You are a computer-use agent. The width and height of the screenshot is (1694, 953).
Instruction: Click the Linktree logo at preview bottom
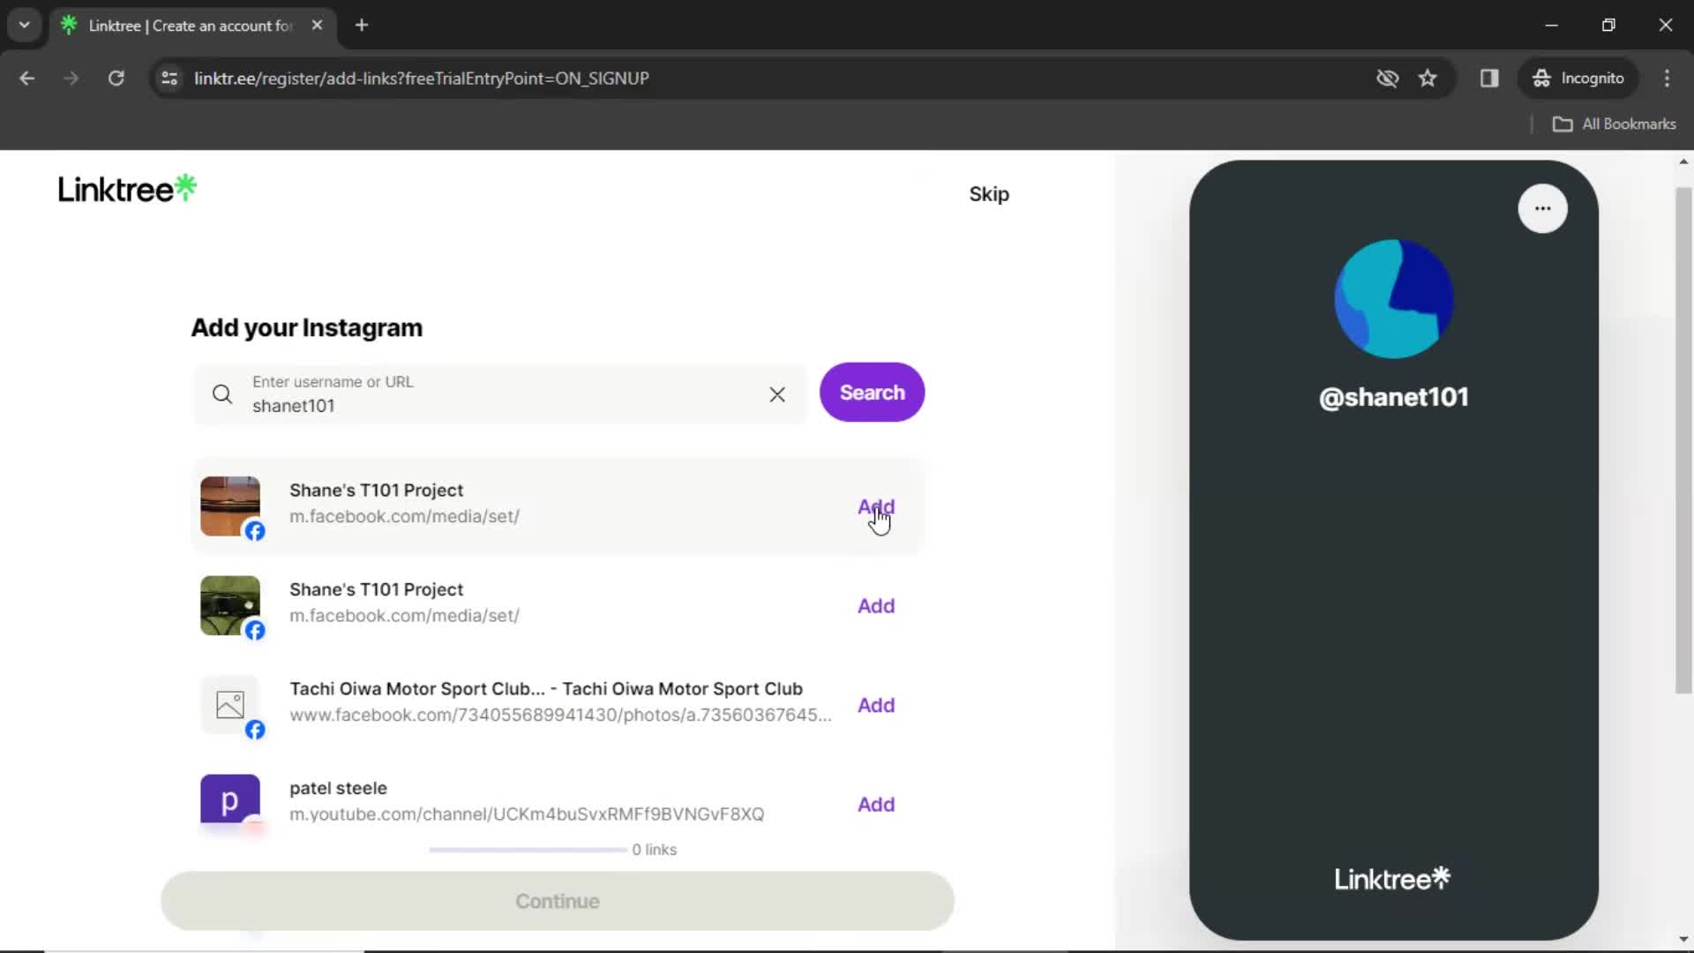pyautogui.click(x=1392, y=879)
